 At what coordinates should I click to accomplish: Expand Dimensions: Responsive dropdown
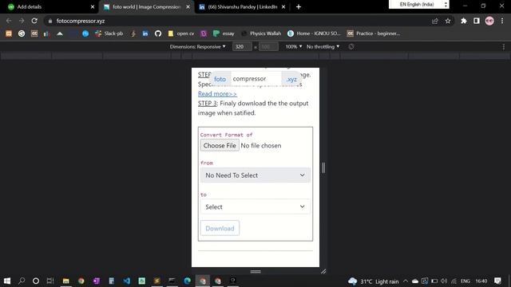197,47
